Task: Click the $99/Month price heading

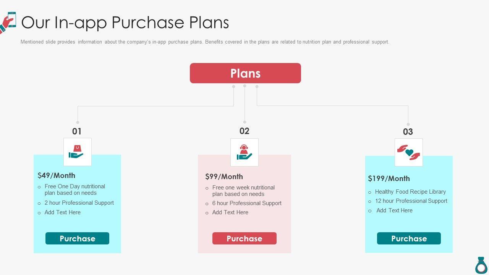Action: pyautogui.click(x=224, y=177)
